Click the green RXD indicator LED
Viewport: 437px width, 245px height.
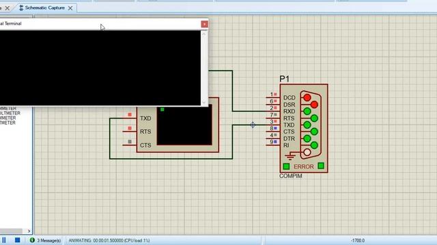click(x=307, y=112)
